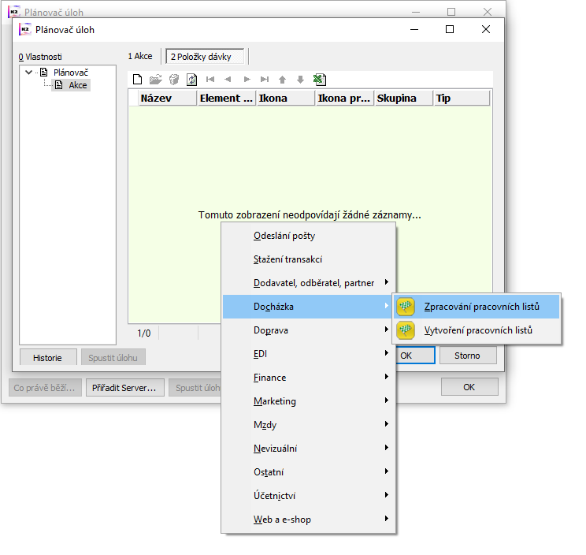
Task: Expand the Web a e-shop submenu arrow
Action: (x=387, y=519)
